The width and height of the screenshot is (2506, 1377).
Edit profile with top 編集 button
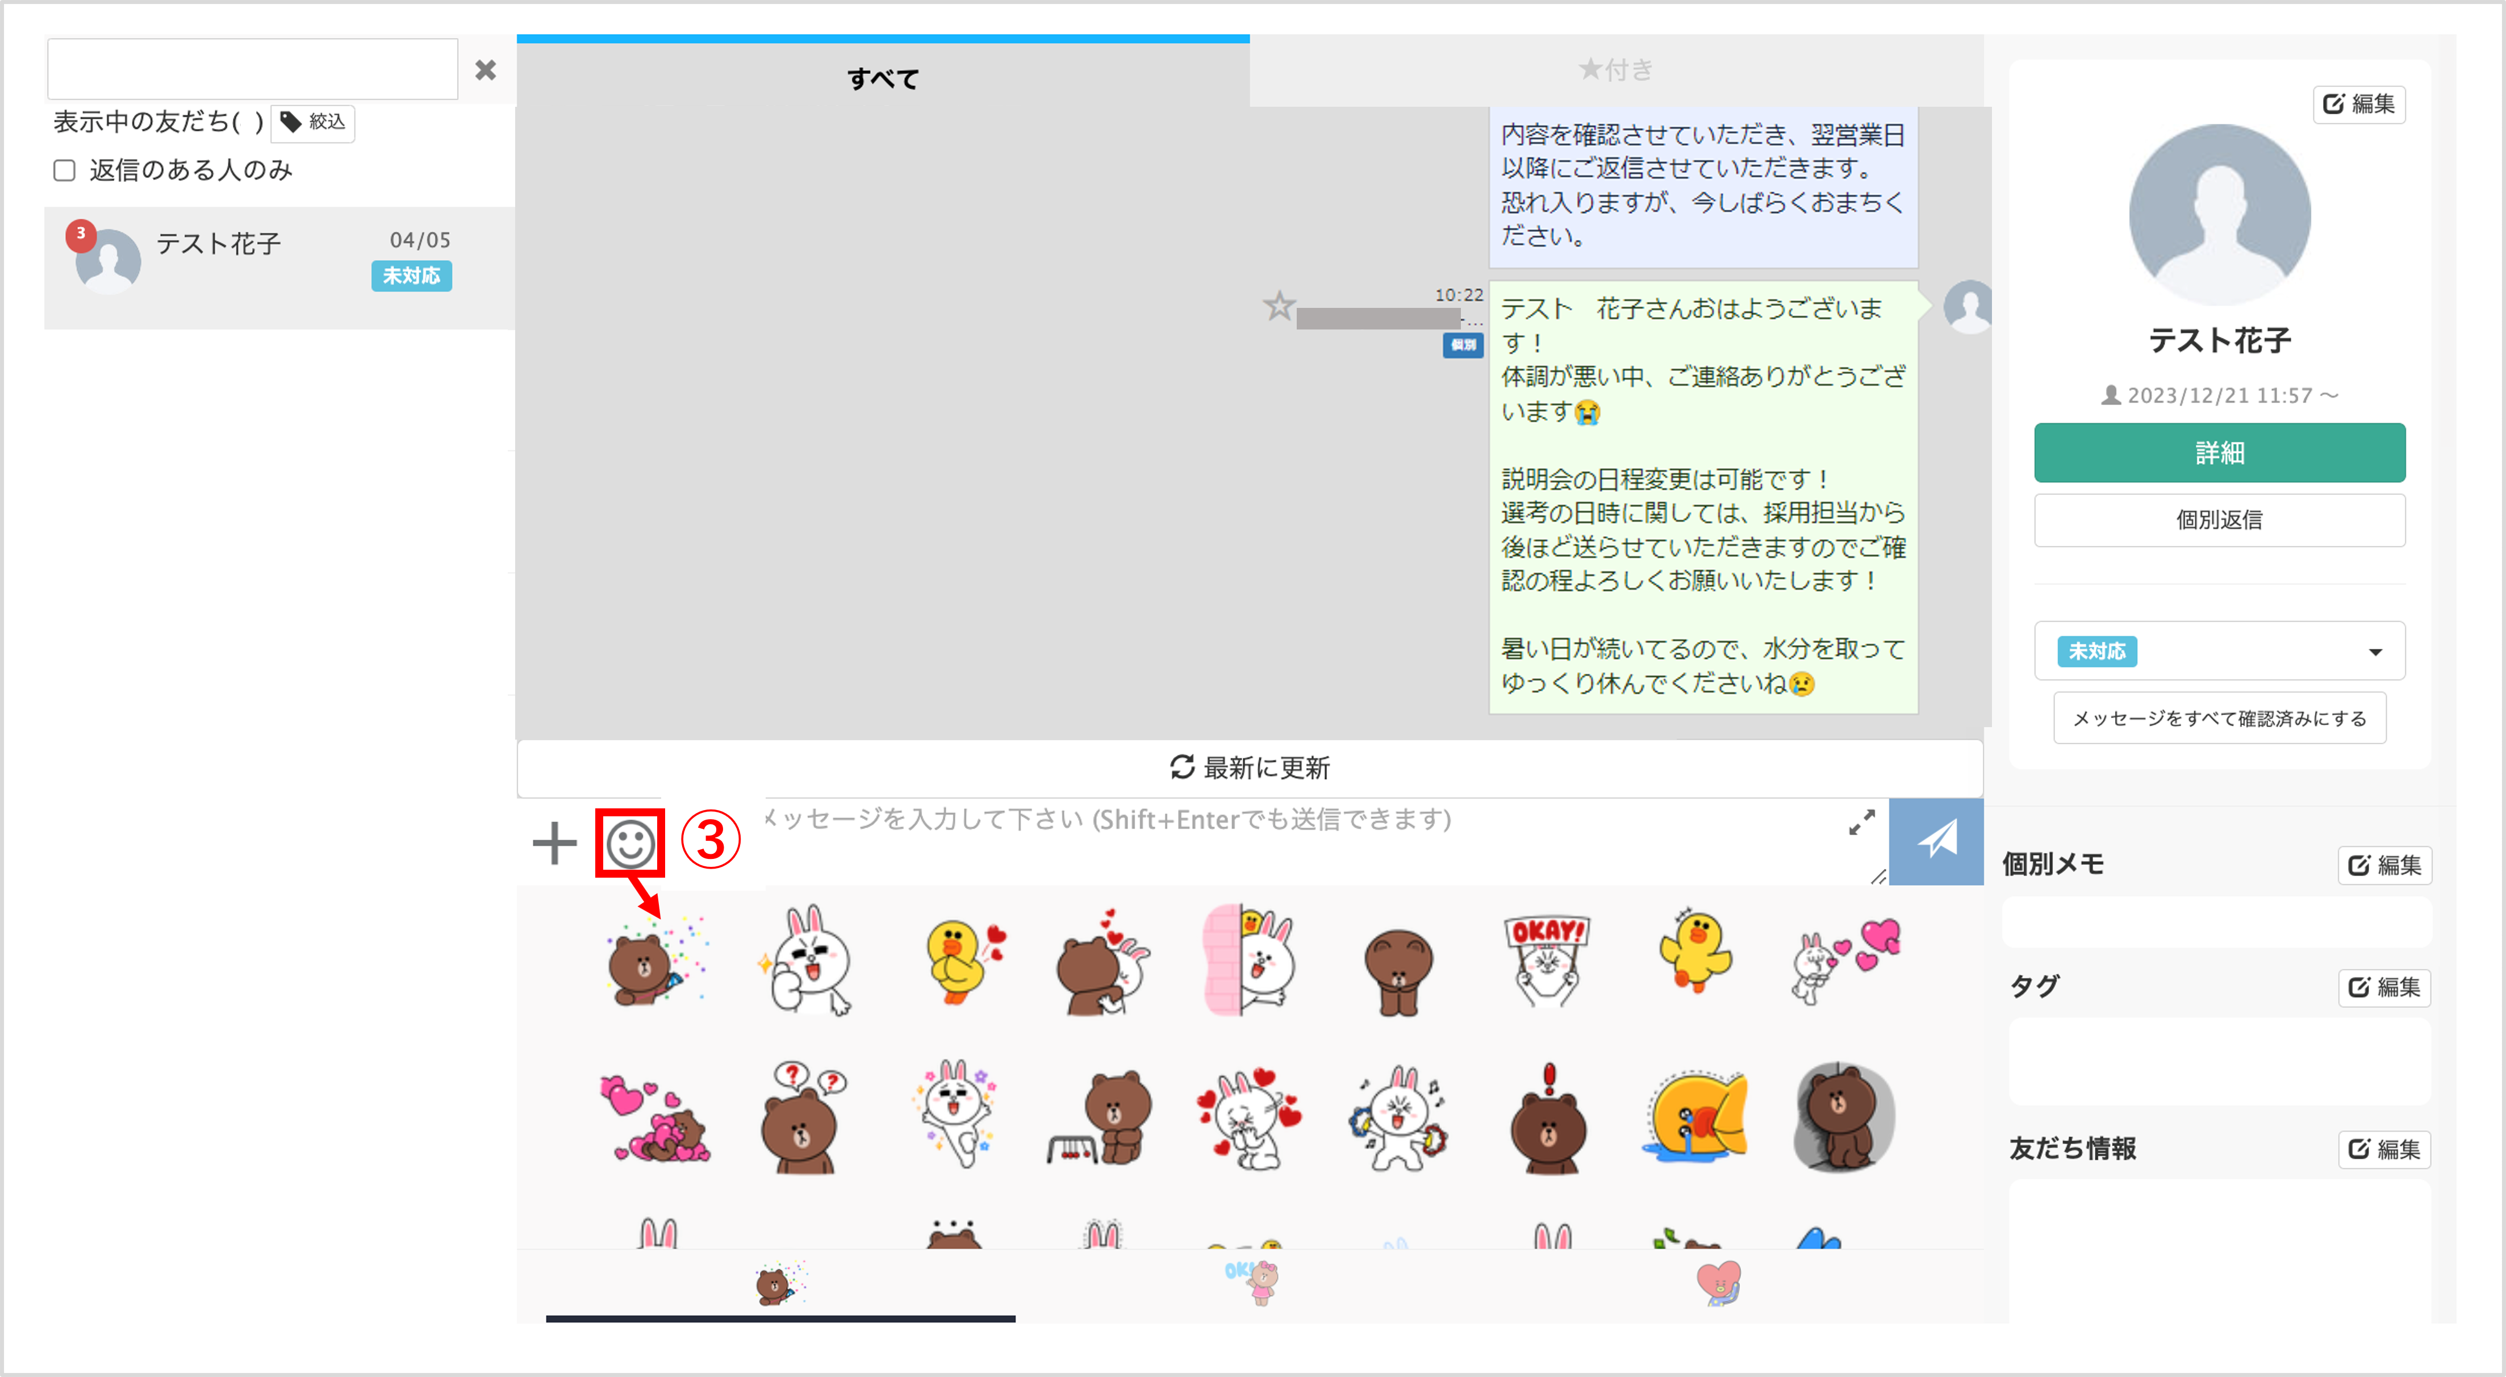pos(2359,104)
